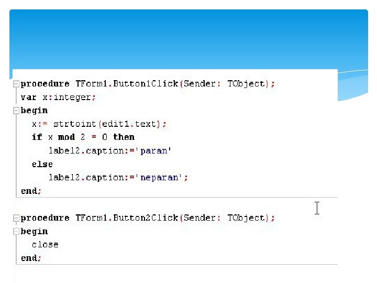The width and height of the screenshot is (377, 283).
Task: Click TForm1.Button1Click procedure name
Action: [x=127, y=84]
